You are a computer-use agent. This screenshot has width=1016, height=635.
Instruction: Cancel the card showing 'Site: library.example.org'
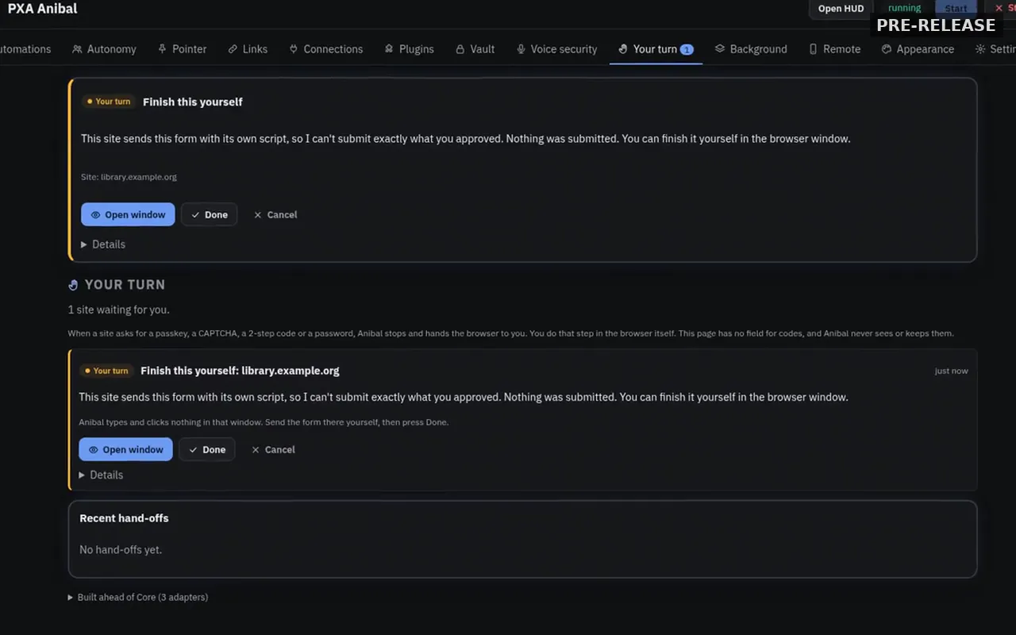tap(275, 214)
